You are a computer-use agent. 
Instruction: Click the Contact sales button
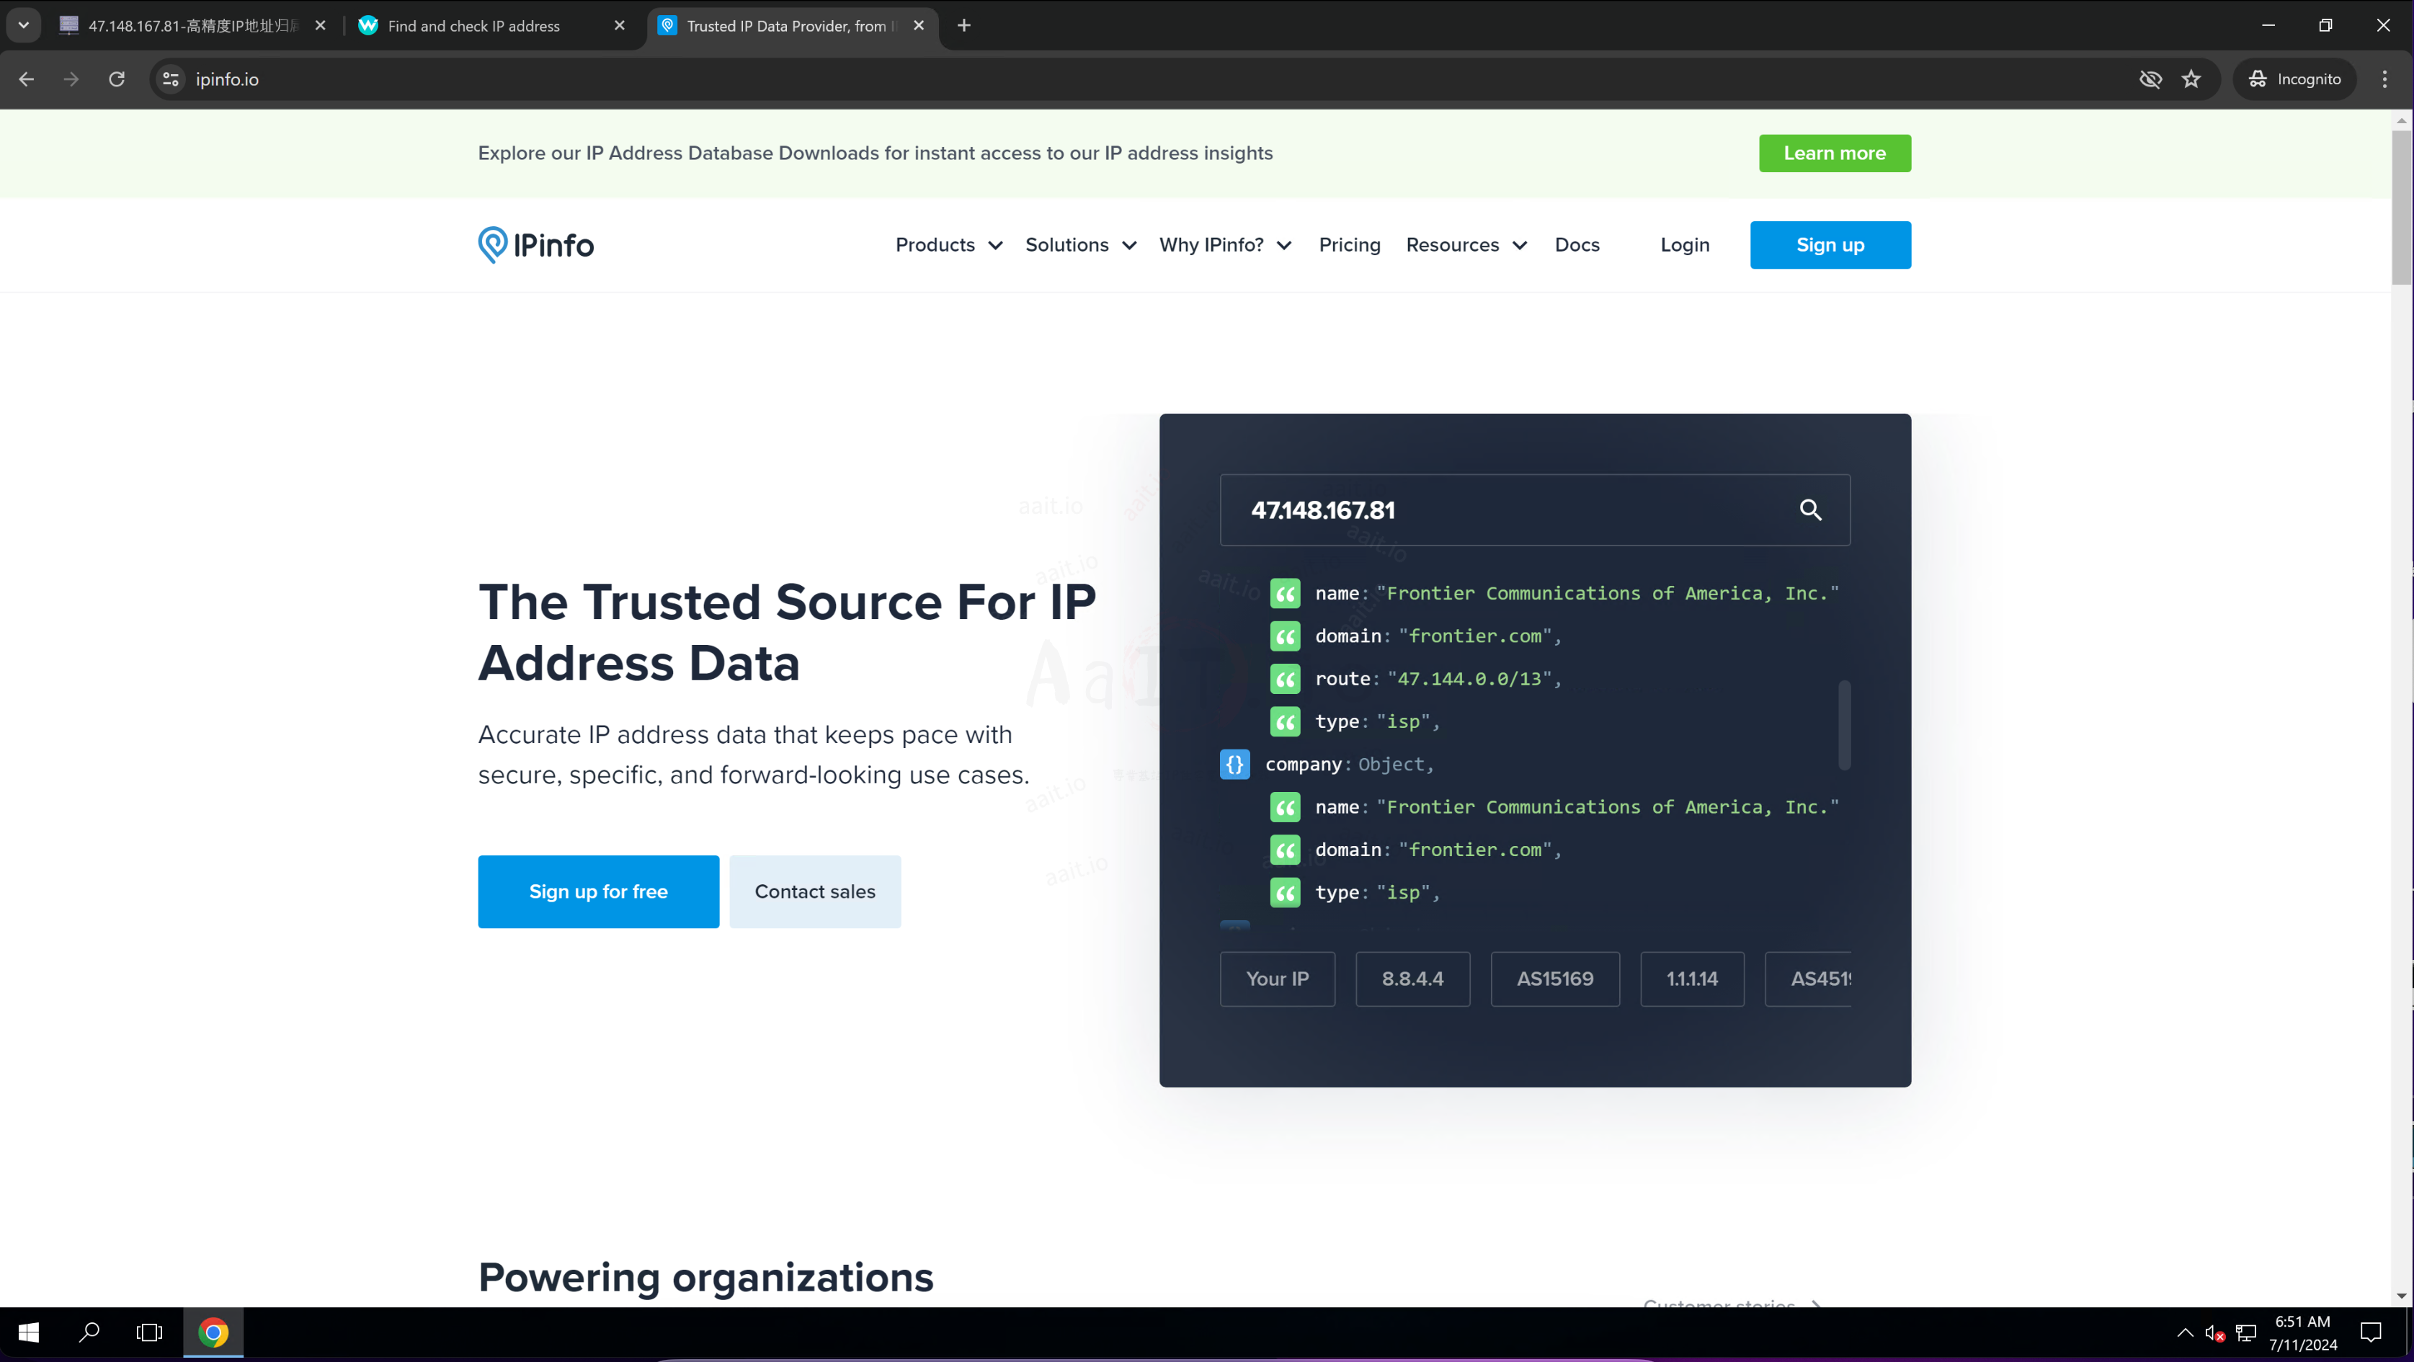tap(814, 891)
